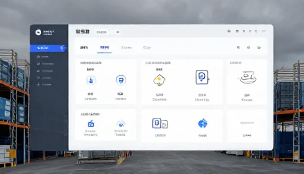Open the blue anchor-style circular icon
The width and height of the screenshot is (304, 174).
pos(91,80)
